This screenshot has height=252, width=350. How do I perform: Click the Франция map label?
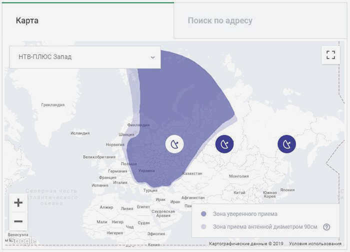click(x=107, y=177)
